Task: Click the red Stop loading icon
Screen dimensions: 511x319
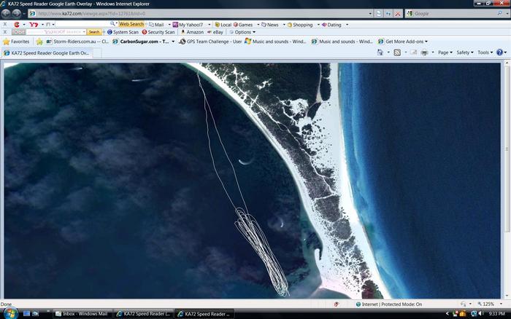Action: coord(397,13)
